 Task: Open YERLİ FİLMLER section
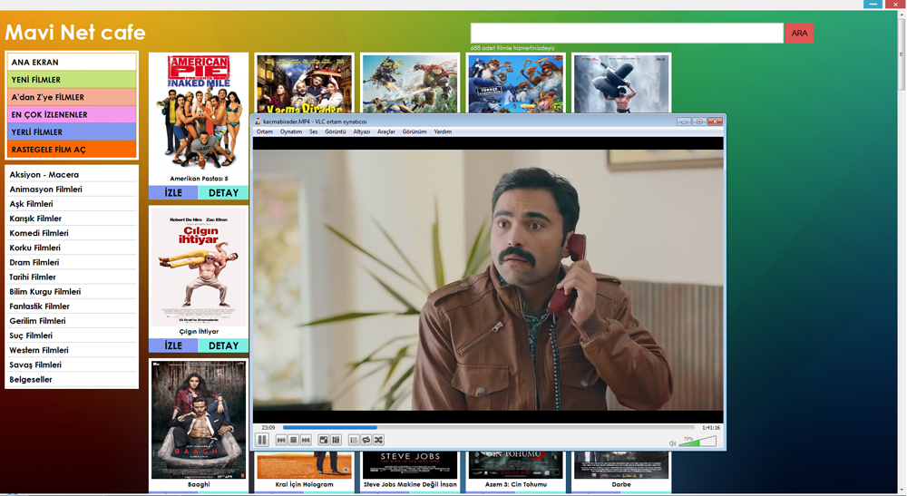pos(72,131)
